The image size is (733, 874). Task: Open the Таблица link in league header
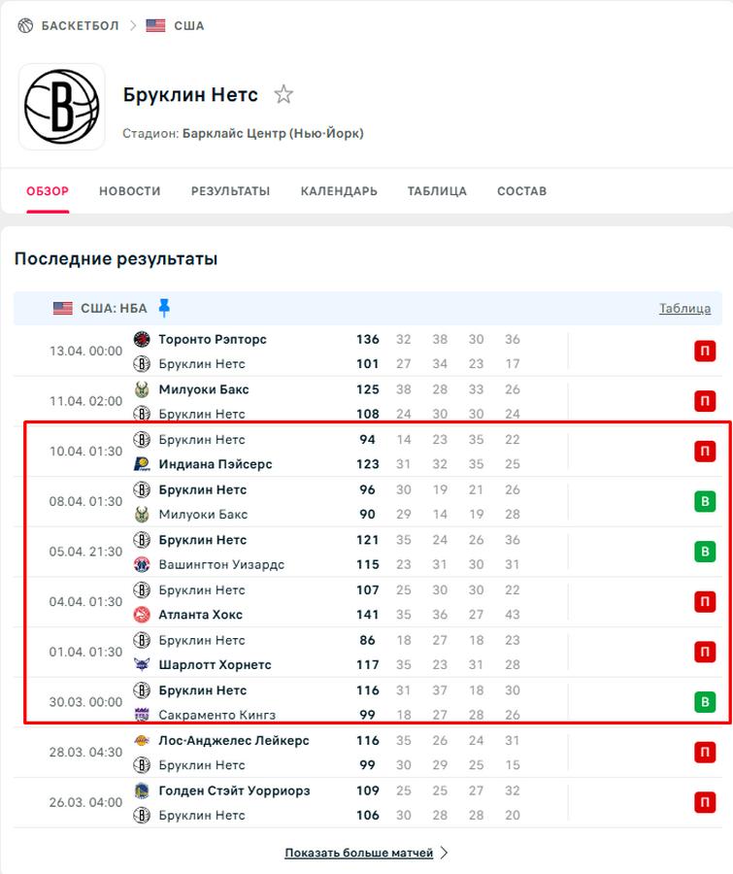(x=685, y=308)
